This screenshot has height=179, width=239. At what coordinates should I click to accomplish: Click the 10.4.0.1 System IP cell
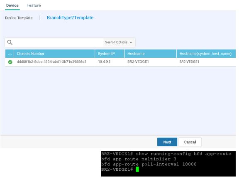click(104, 62)
